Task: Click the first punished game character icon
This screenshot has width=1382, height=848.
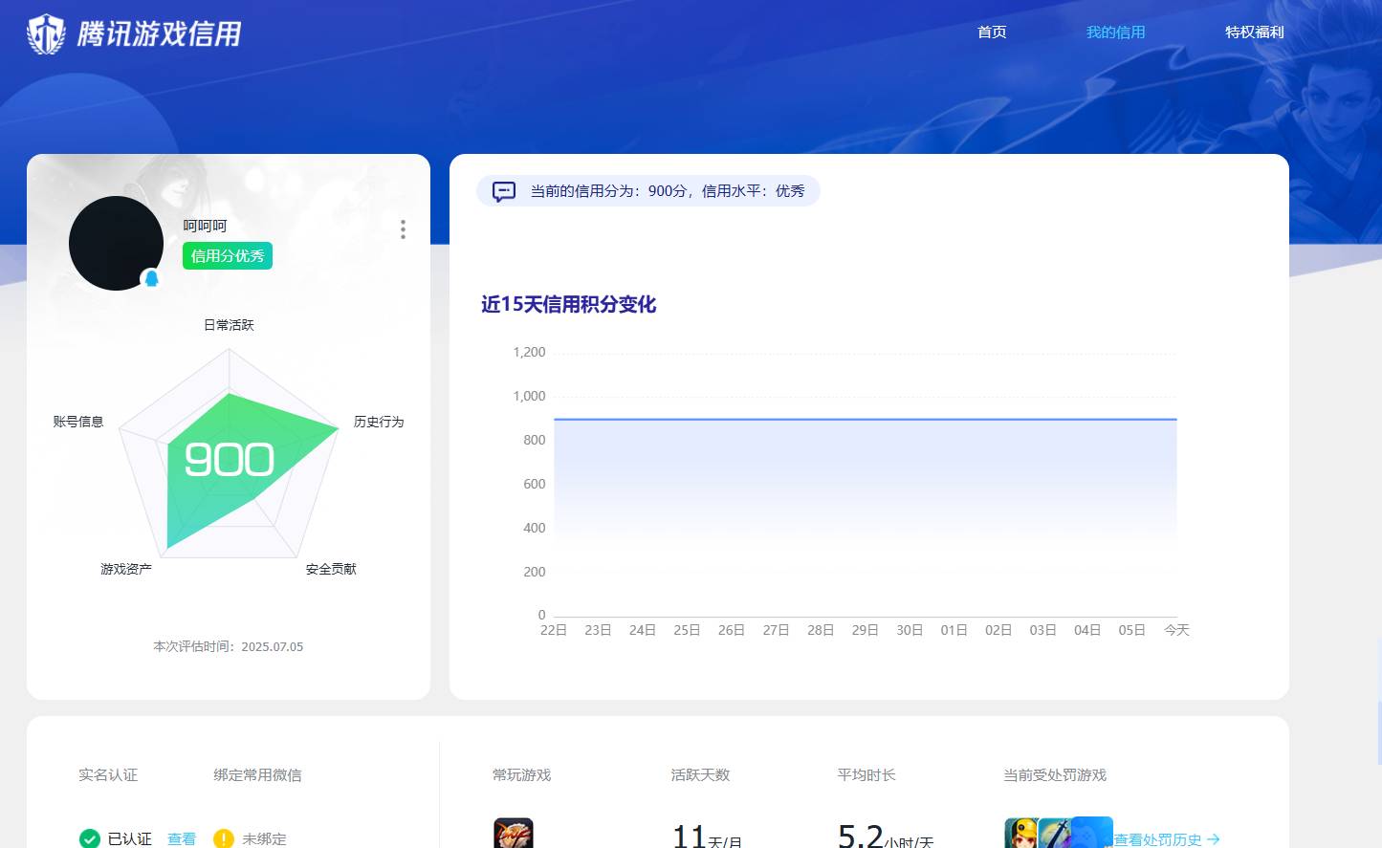Action: [x=1021, y=833]
